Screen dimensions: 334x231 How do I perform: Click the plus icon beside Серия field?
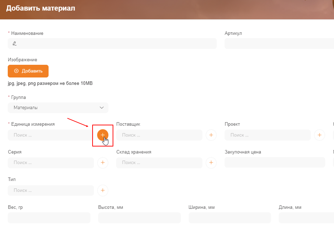103,163
